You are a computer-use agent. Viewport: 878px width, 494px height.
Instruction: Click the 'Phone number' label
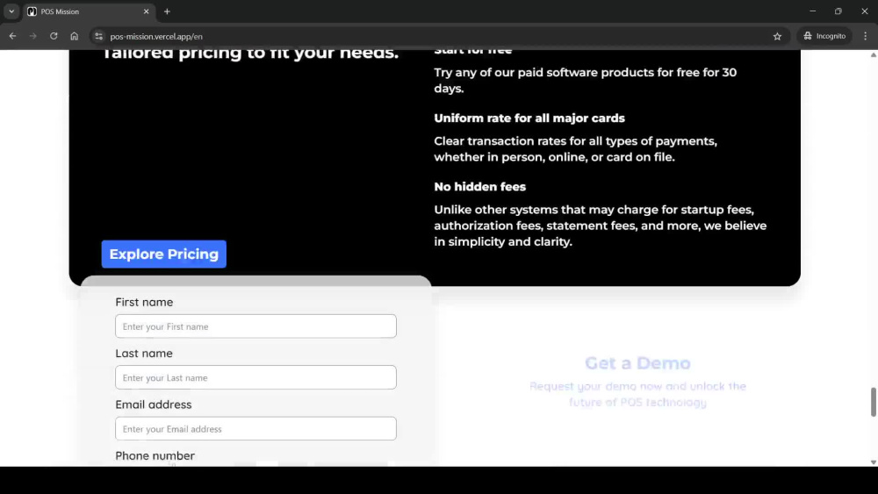point(155,455)
